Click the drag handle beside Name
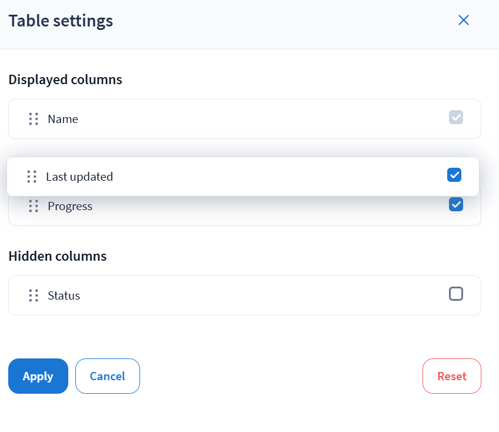Viewport: 499px width, 432px height. (34, 119)
